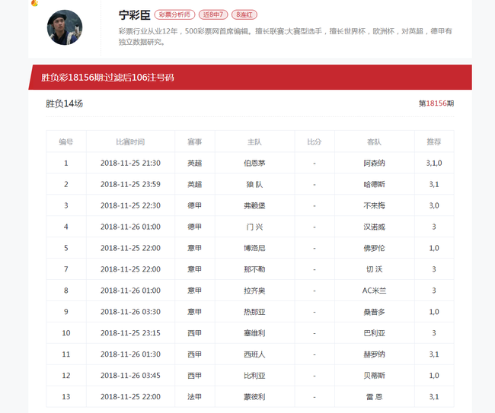Click the 宁彩臣 avatar photo
Image resolution: width=495 pixels, height=413 pixels.
click(x=65, y=27)
